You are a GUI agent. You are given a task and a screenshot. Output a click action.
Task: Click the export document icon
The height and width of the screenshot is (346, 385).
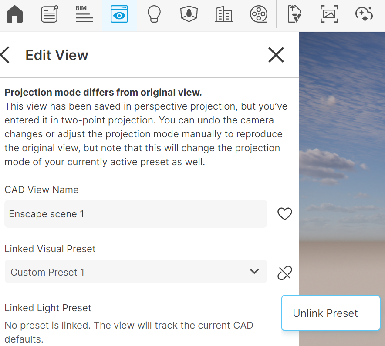tap(294, 14)
